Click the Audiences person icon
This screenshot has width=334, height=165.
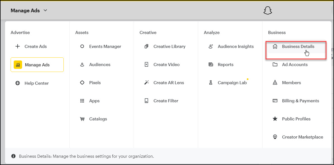coord(82,65)
